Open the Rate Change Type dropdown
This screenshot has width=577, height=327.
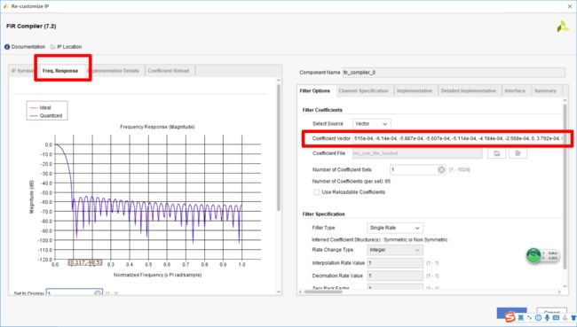click(395, 250)
